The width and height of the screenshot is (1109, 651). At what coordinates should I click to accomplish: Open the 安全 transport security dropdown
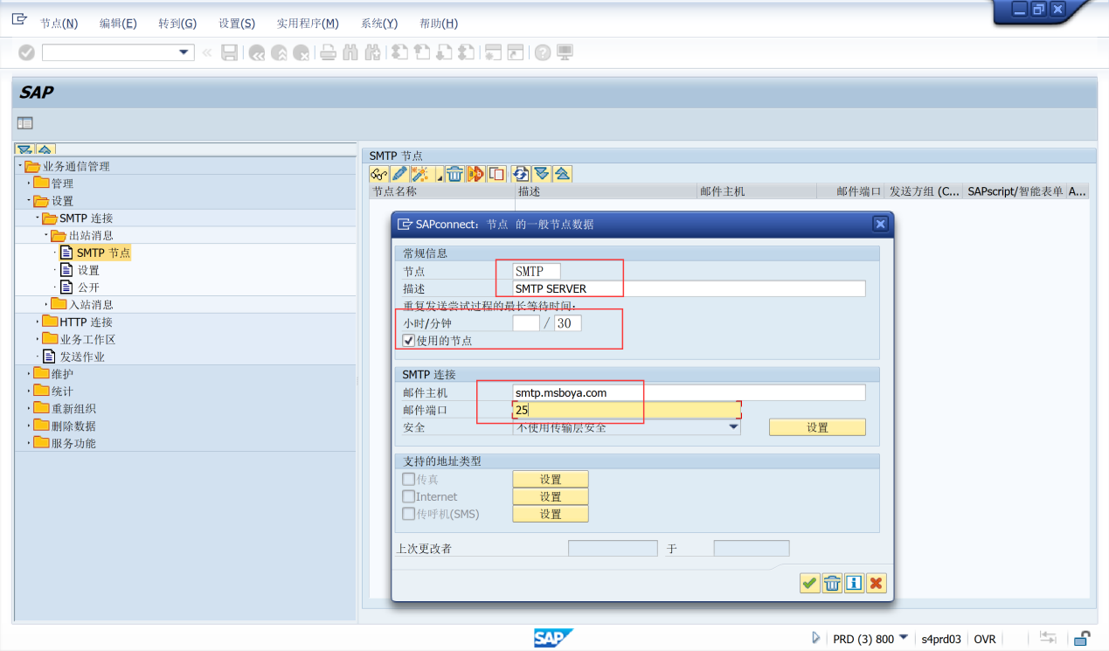(x=732, y=427)
